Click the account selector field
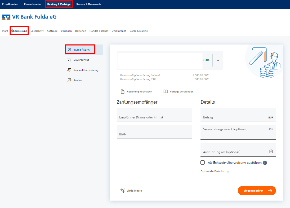Screen dimensions: 290x208 [x=170, y=60]
